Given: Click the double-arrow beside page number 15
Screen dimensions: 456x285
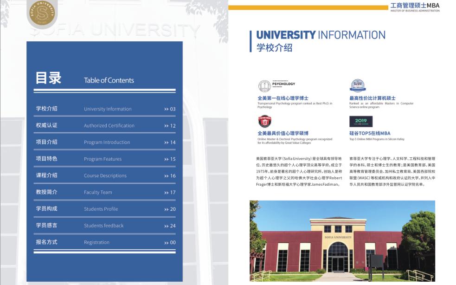Looking at the screenshot, I should coord(167,159).
